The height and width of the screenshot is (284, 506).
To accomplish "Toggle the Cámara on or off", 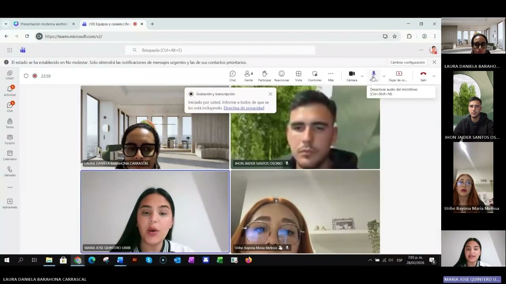I will point(351,76).
